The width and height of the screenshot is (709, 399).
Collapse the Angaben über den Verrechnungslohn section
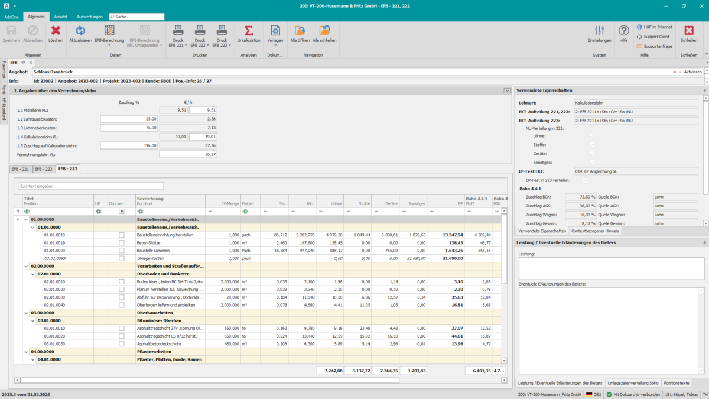click(507, 90)
